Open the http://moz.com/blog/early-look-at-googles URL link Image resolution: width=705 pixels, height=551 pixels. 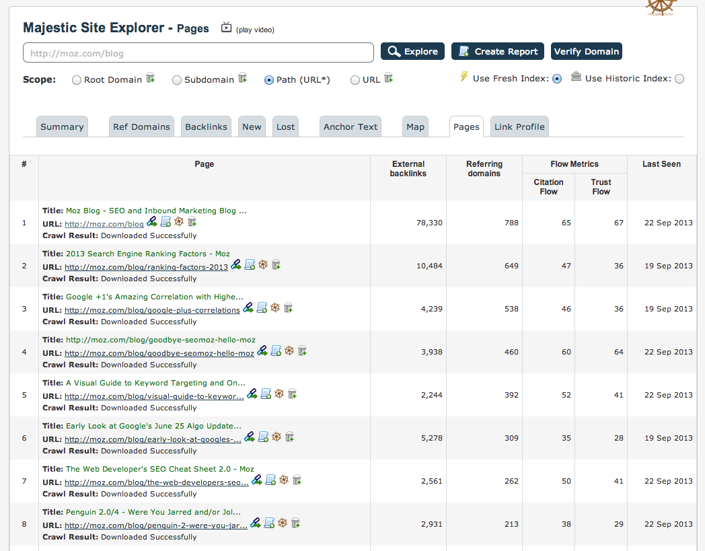(153, 439)
